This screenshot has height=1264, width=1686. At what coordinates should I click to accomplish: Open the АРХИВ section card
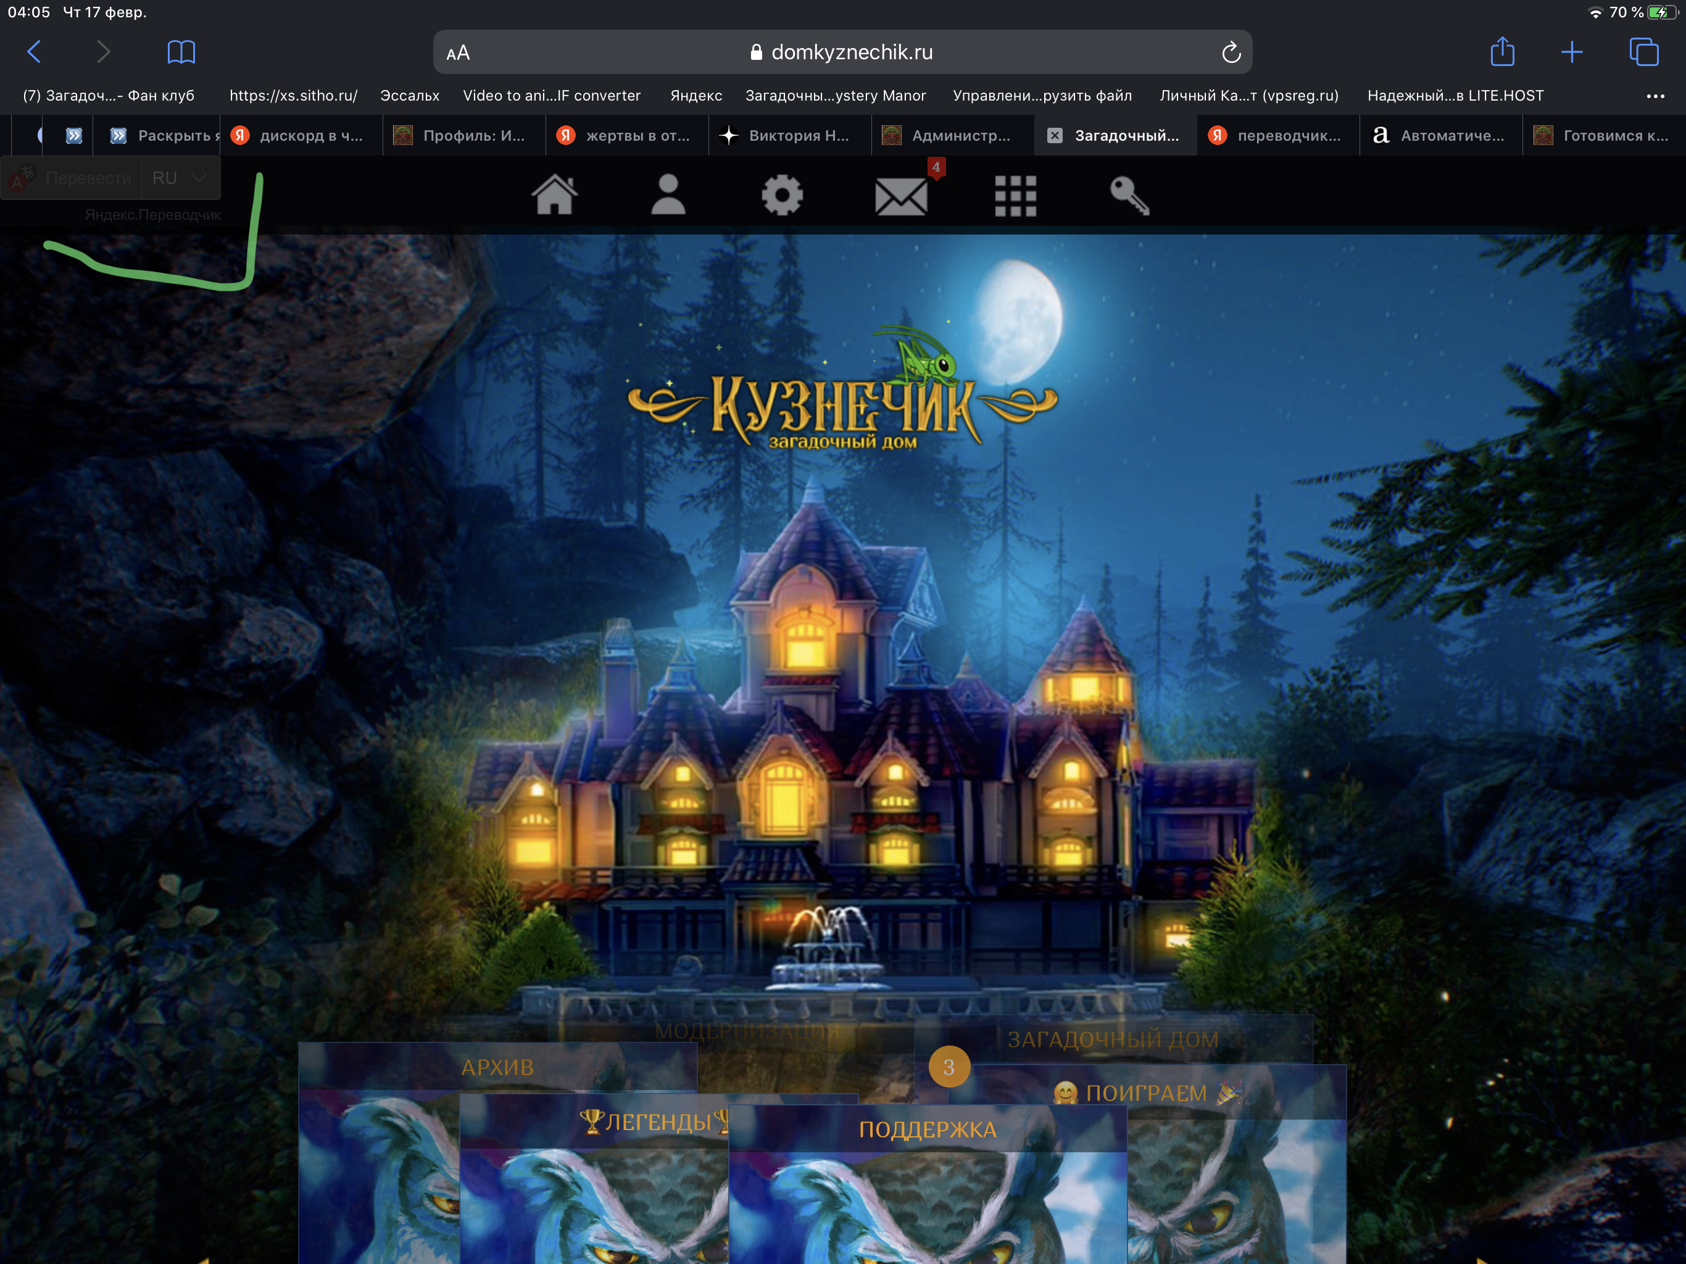tap(497, 1067)
